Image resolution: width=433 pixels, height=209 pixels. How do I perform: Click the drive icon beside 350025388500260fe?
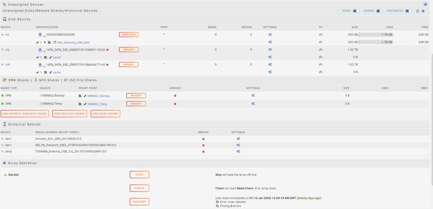point(40,35)
